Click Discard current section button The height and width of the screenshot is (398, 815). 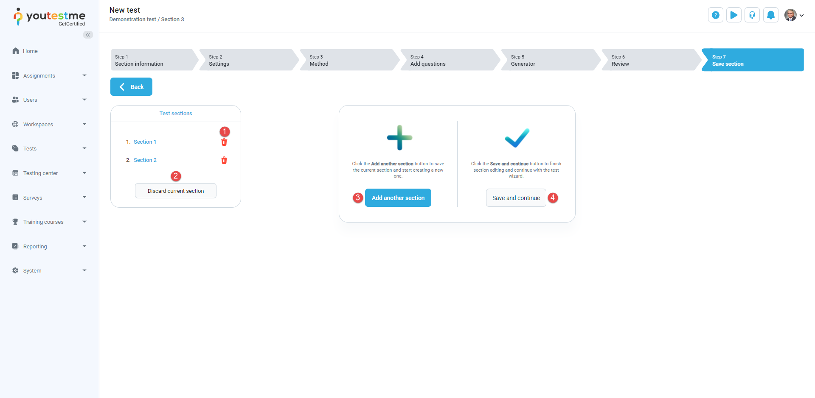pos(176,191)
